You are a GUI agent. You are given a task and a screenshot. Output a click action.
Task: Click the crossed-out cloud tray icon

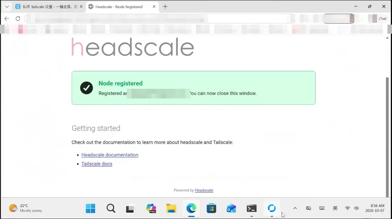309,208
